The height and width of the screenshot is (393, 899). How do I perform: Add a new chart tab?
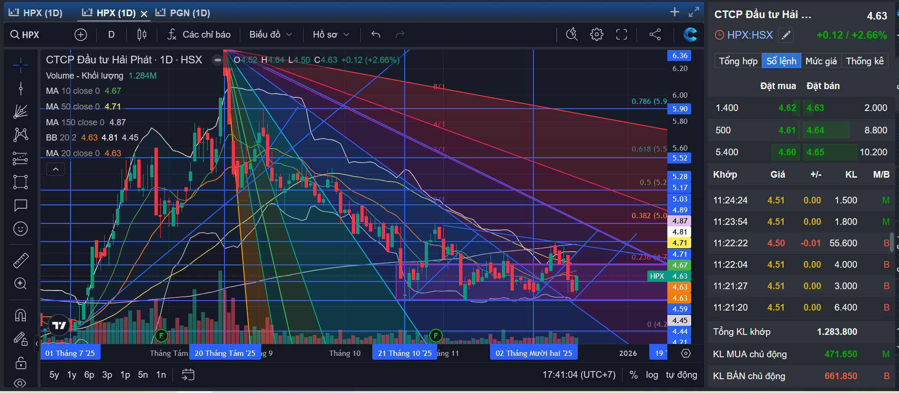[x=674, y=12]
